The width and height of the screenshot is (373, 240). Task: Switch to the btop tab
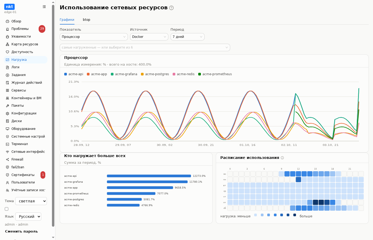(87, 20)
